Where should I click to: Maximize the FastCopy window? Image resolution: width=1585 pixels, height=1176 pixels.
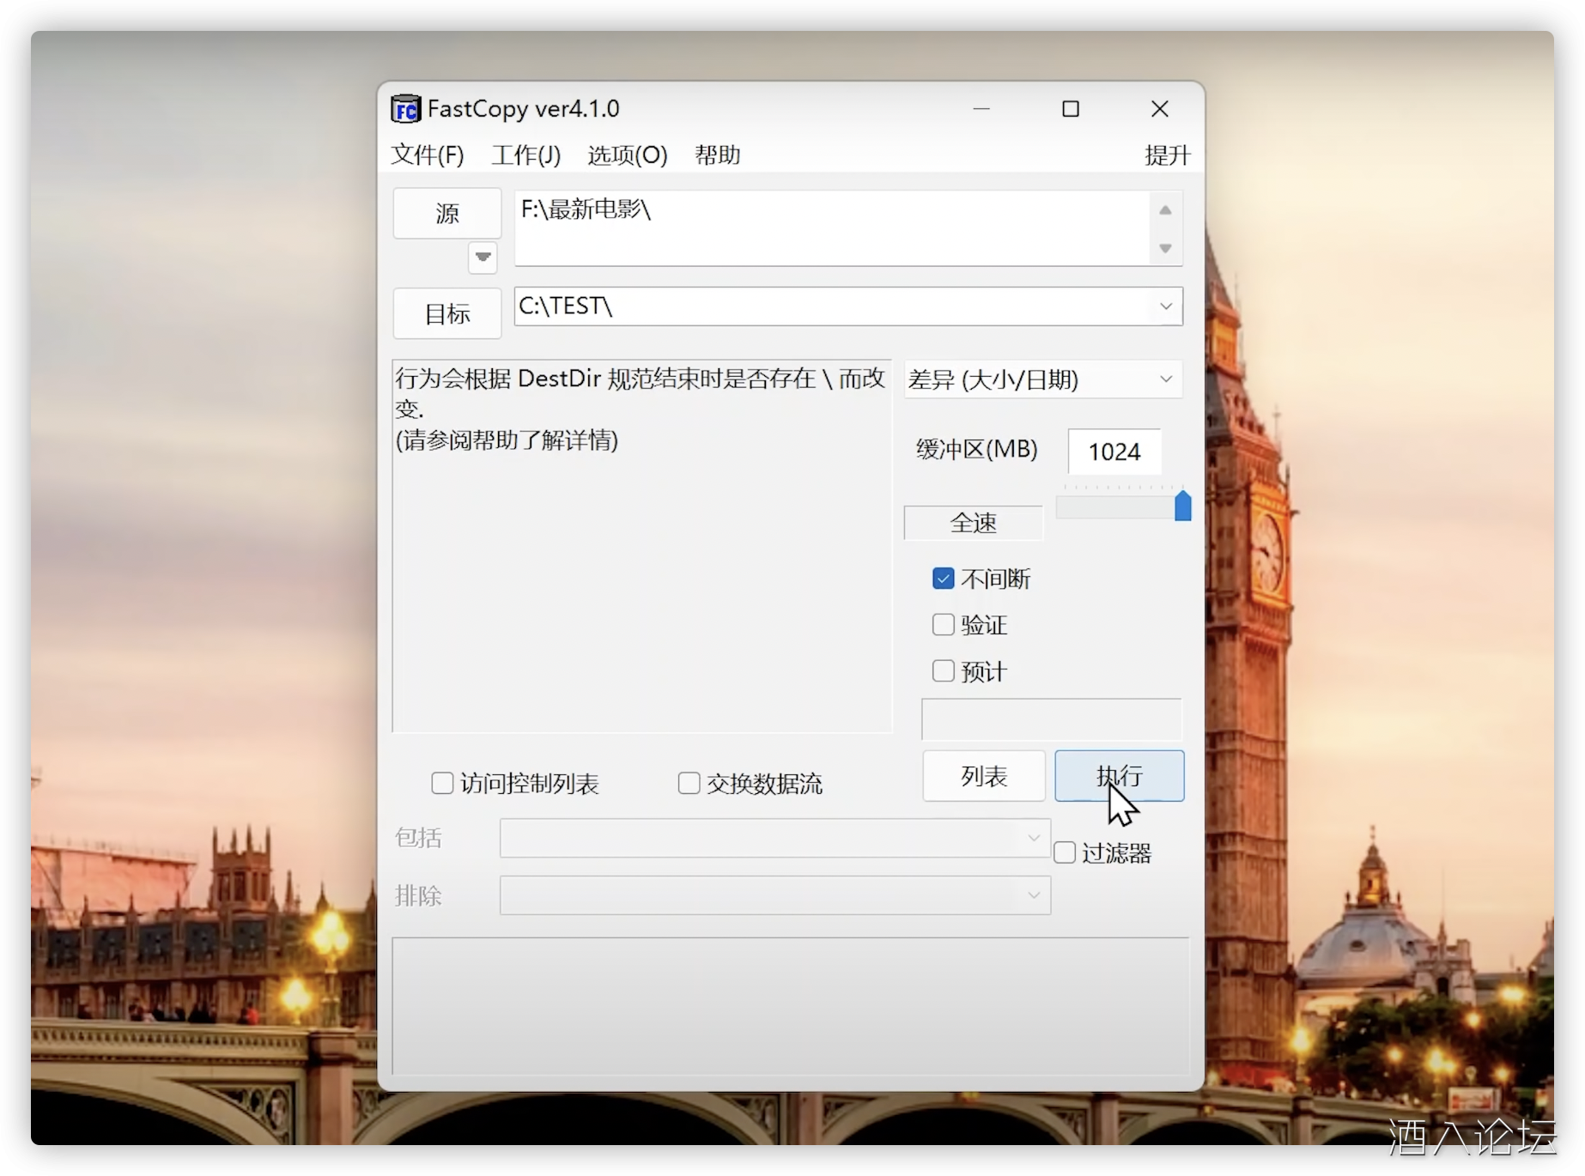[x=1071, y=109]
